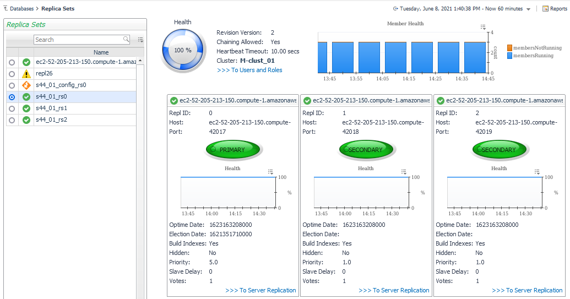Click the Reports icon in top right
The width and height of the screenshot is (570, 299).
coord(545,9)
